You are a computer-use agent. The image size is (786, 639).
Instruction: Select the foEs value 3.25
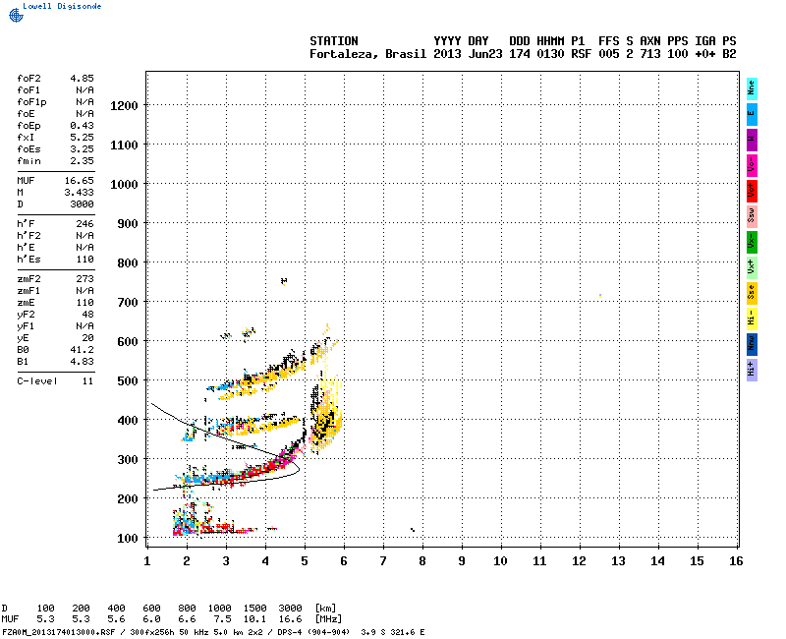pyautogui.click(x=82, y=149)
